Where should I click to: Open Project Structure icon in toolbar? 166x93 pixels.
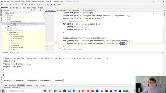click(x=54, y=5)
